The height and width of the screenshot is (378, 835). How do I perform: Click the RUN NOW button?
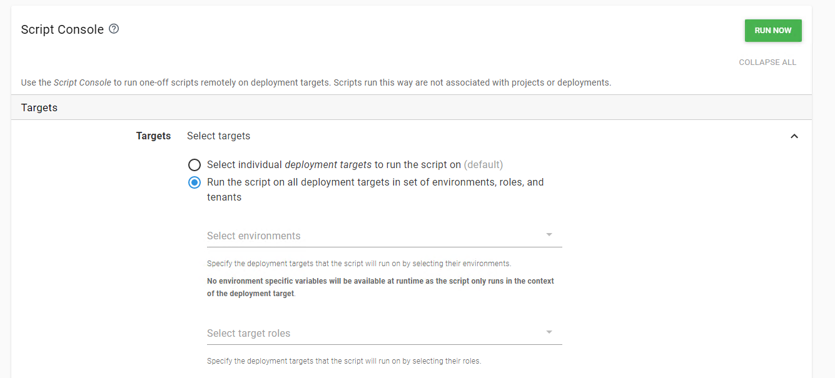point(772,30)
